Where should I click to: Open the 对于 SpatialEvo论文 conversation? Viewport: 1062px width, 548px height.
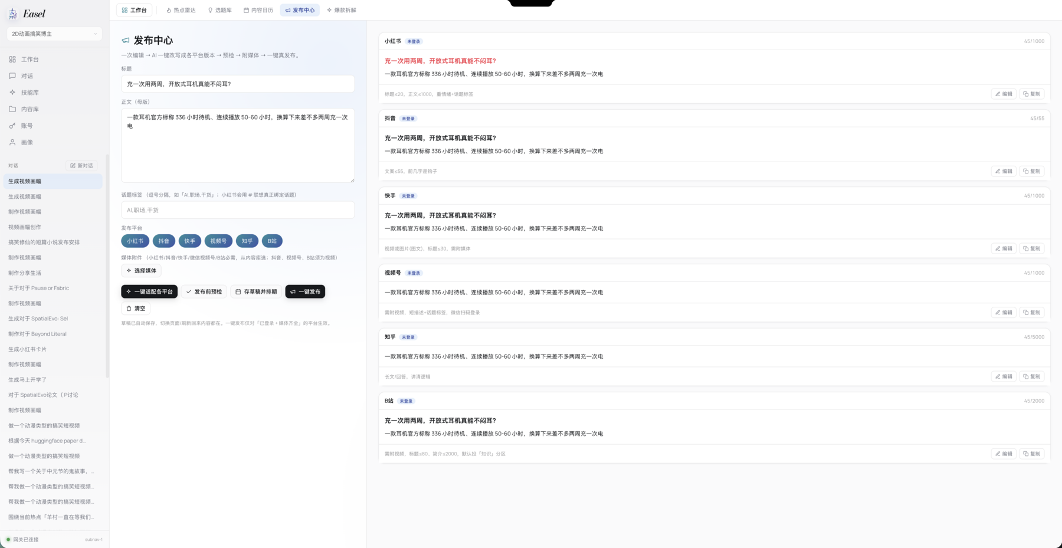click(53, 395)
